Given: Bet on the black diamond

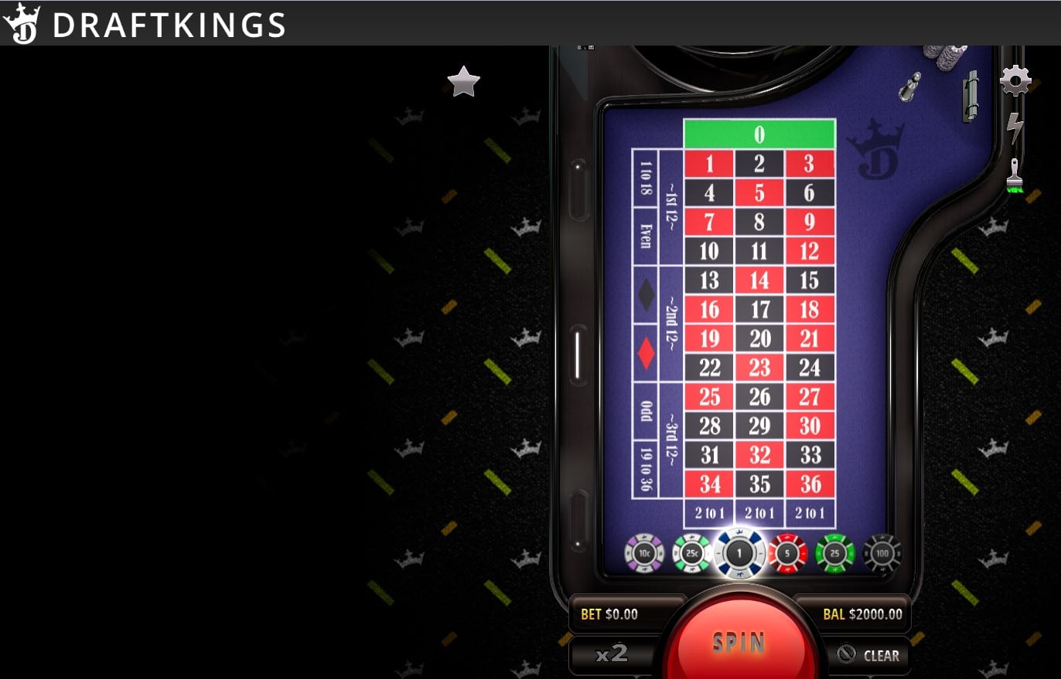Looking at the screenshot, I should (646, 296).
